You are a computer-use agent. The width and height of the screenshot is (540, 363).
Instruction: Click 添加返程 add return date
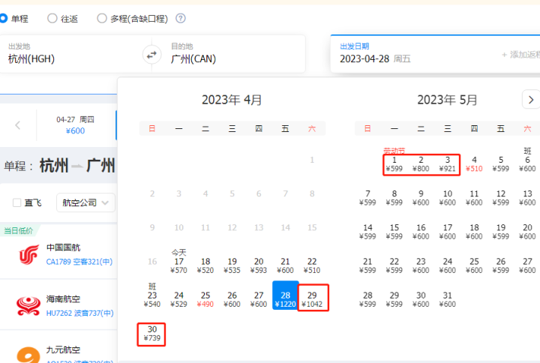pyautogui.click(x=519, y=55)
